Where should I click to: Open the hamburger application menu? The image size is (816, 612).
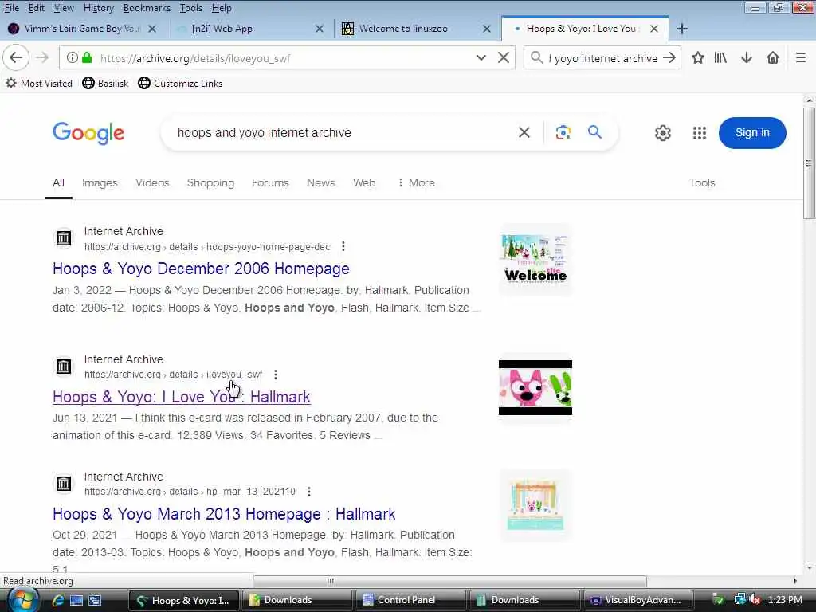click(801, 57)
